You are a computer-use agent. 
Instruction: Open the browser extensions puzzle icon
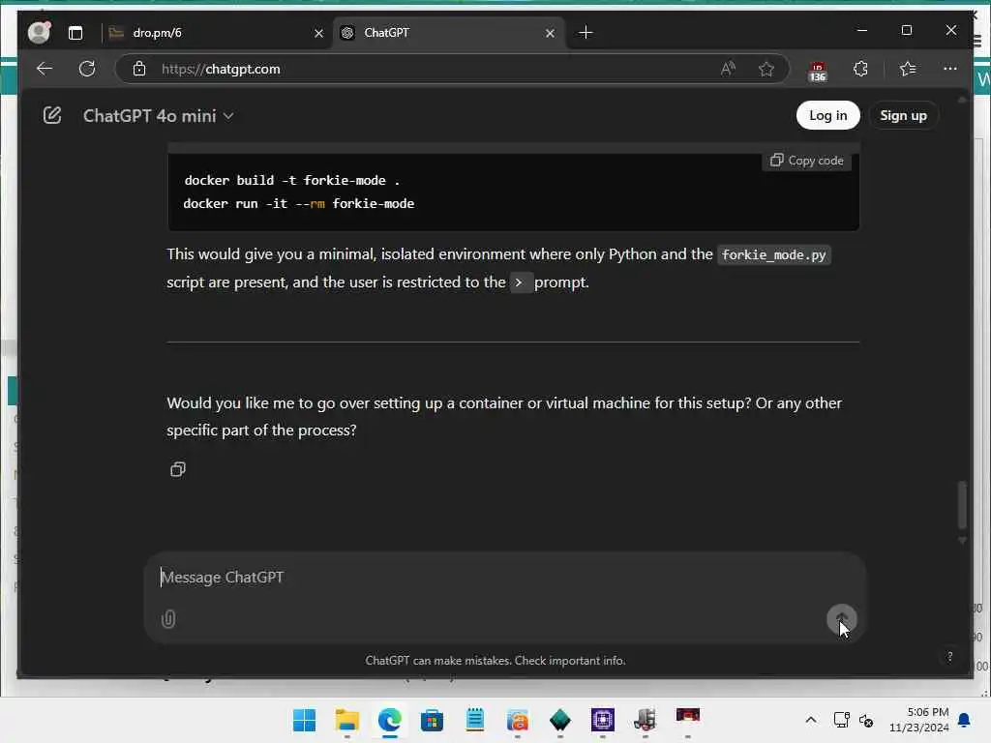point(860,69)
